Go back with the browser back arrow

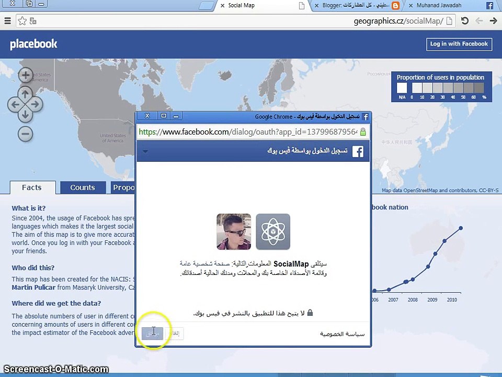(479, 21)
